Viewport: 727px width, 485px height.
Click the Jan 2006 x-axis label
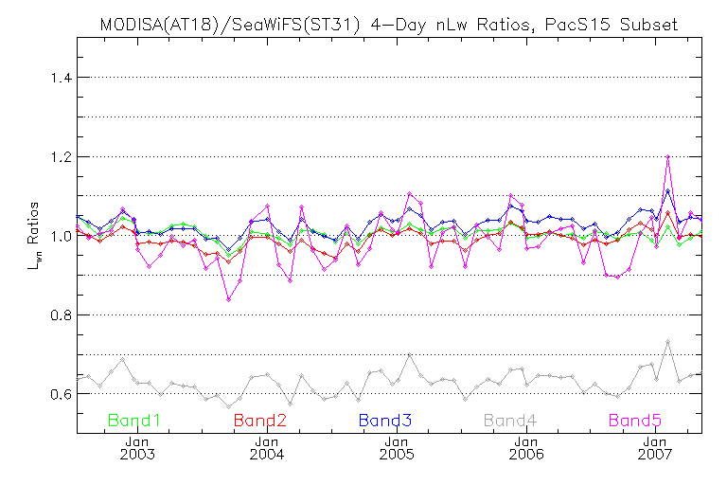tap(526, 448)
